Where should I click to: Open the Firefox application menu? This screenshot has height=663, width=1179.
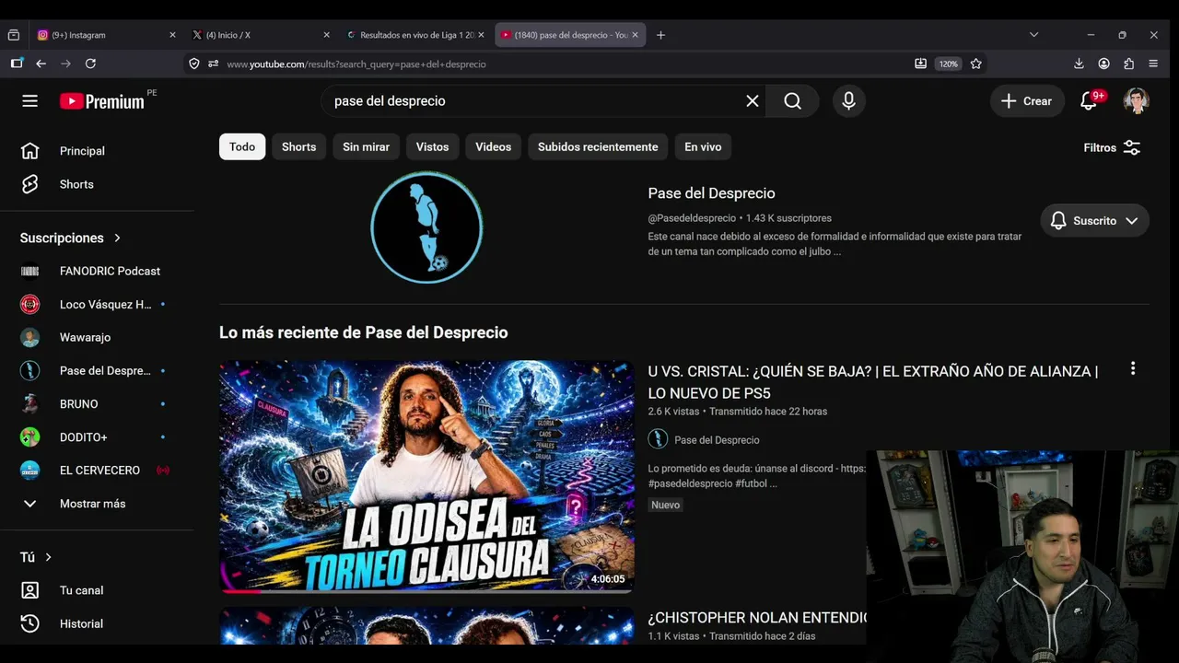pos(1153,64)
